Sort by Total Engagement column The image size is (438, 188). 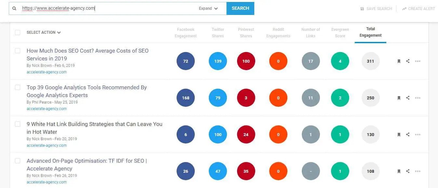(x=370, y=32)
